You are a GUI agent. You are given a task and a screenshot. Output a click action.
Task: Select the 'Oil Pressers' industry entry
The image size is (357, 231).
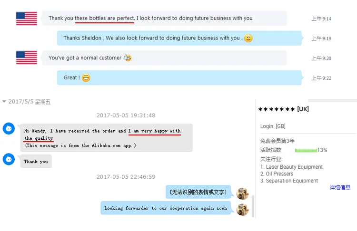pos(277,173)
